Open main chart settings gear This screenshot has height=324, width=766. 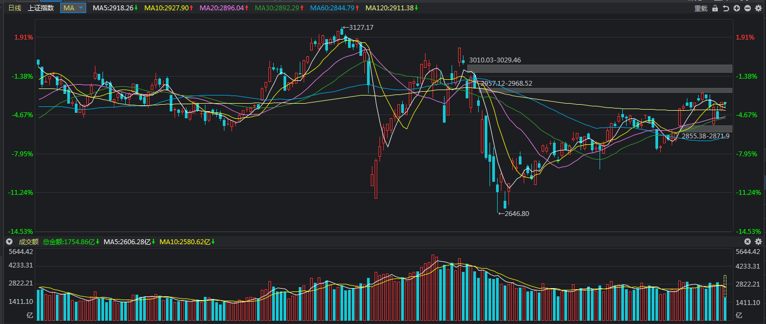(758, 8)
